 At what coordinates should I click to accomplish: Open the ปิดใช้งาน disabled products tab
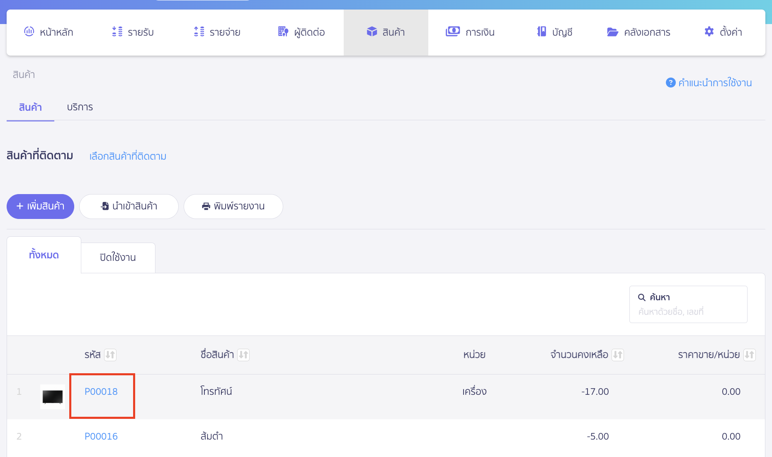point(118,258)
